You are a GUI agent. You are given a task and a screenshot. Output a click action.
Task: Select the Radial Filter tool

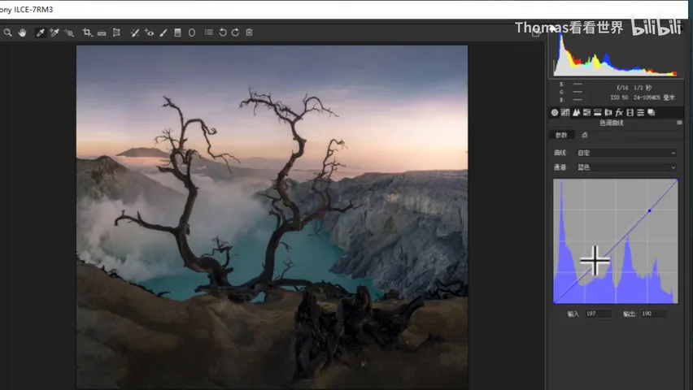pyautogui.click(x=192, y=32)
